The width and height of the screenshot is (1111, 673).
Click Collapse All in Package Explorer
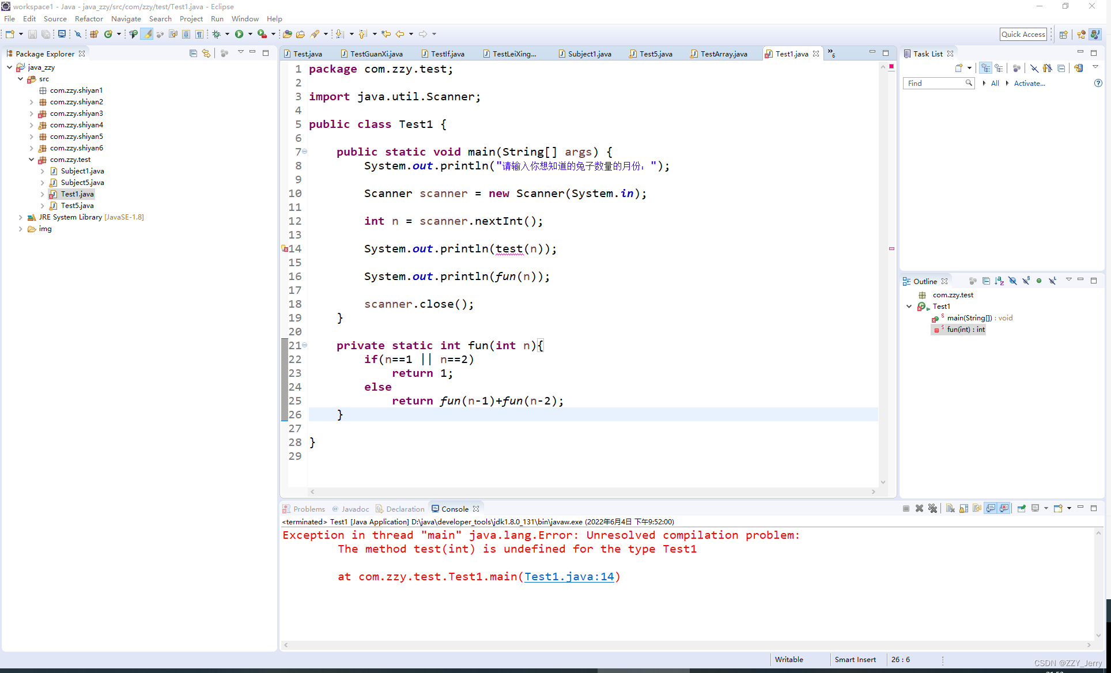point(193,53)
